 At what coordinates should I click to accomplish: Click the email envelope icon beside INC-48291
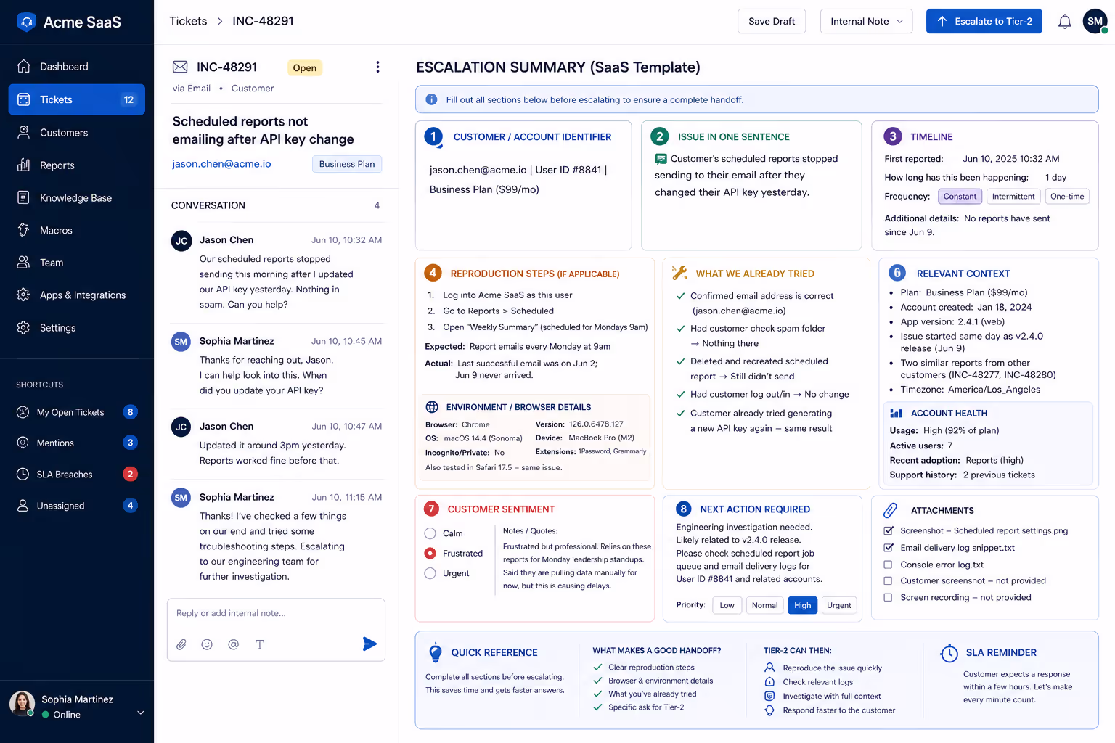(180, 67)
